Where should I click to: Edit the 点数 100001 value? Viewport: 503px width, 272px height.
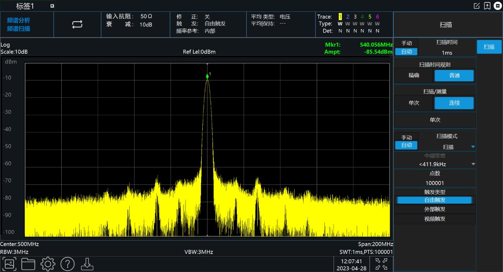point(435,183)
